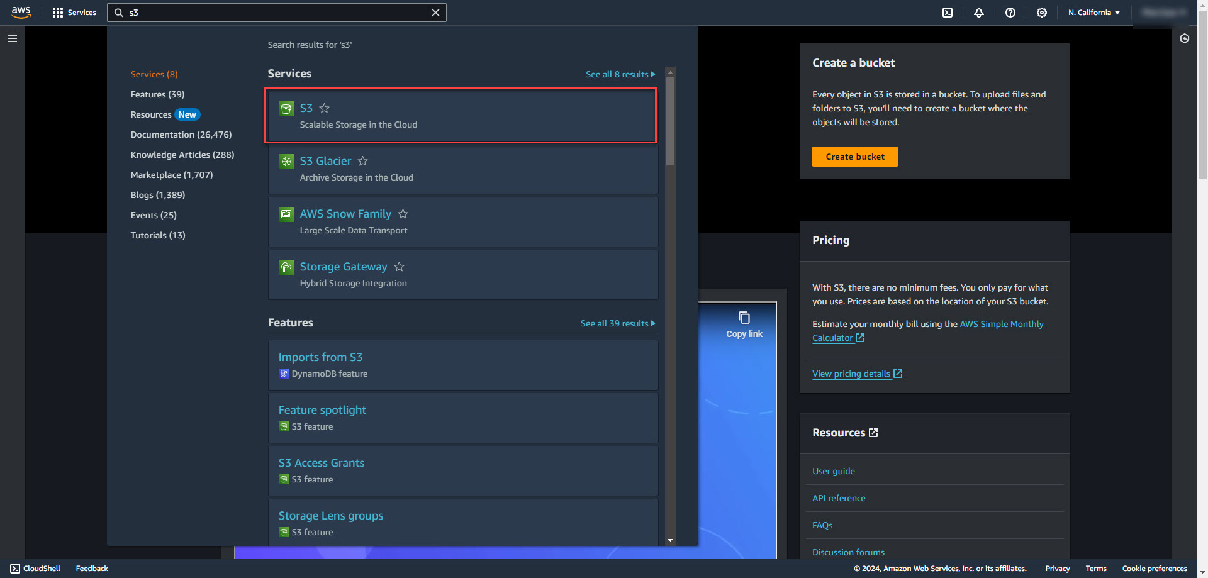The image size is (1208, 578).
Task: Favorite AWS Snow Family with star
Action: [x=403, y=214]
